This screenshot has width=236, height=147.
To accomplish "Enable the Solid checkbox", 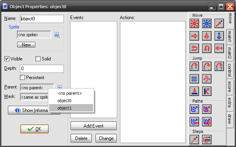I will [x=38, y=58].
